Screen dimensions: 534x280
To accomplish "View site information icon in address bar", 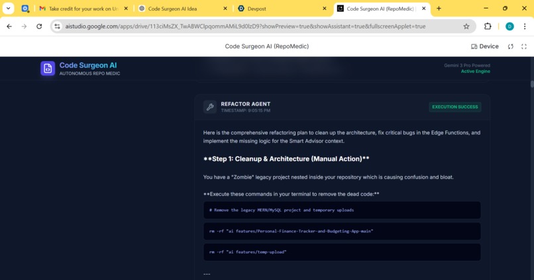I will click(x=57, y=26).
